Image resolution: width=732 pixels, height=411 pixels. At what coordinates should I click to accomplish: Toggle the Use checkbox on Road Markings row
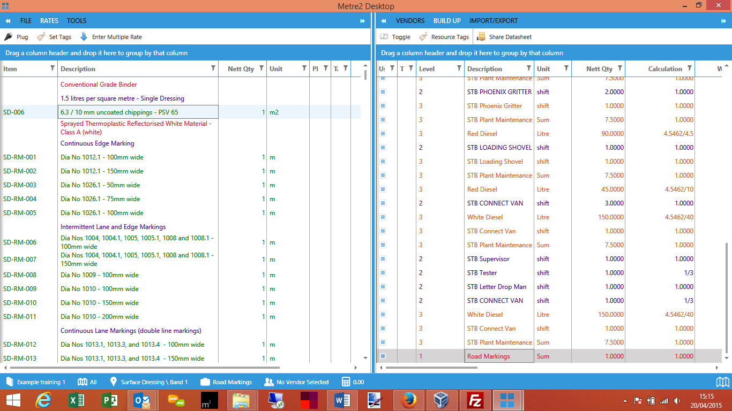(382, 356)
